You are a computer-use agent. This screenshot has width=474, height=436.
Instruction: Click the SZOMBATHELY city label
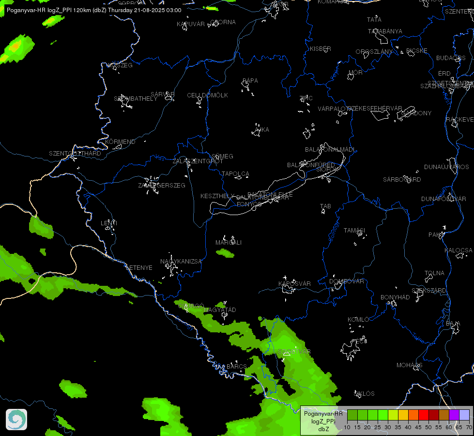[x=136, y=99]
